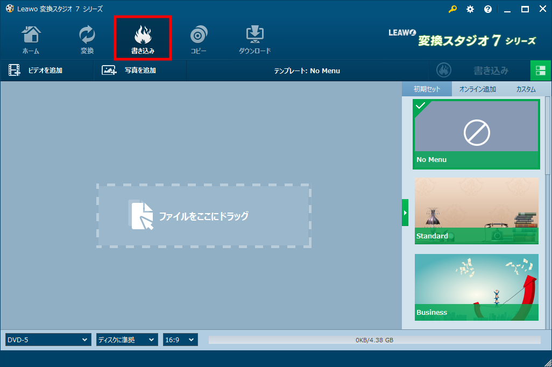This screenshot has width=552, height=367.
Task: Expand the DVD-5 disc type dropdown
Action: pyautogui.click(x=48, y=340)
